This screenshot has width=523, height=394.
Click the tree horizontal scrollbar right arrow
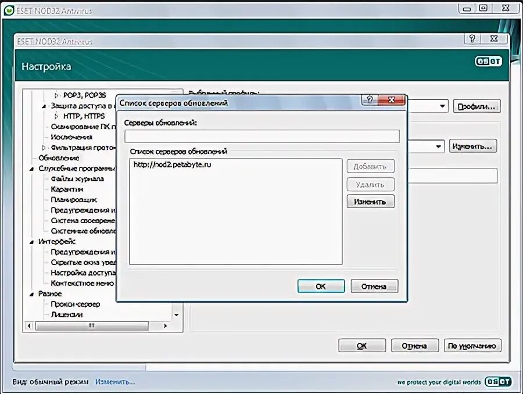tap(165, 325)
